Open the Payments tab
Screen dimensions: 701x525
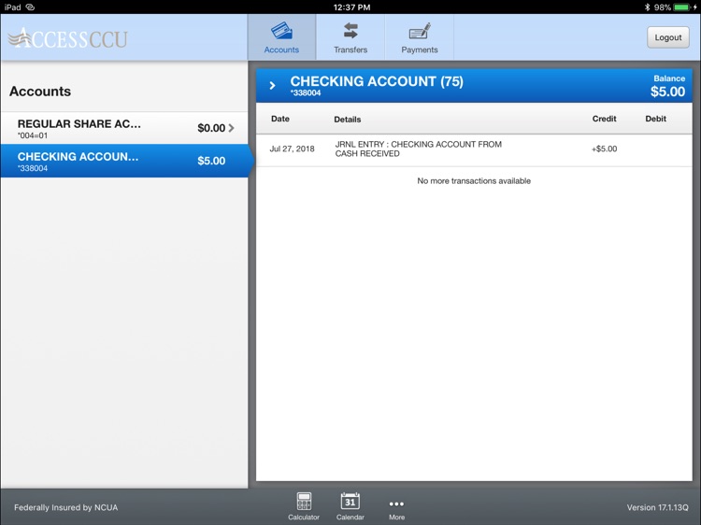(x=420, y=37)
